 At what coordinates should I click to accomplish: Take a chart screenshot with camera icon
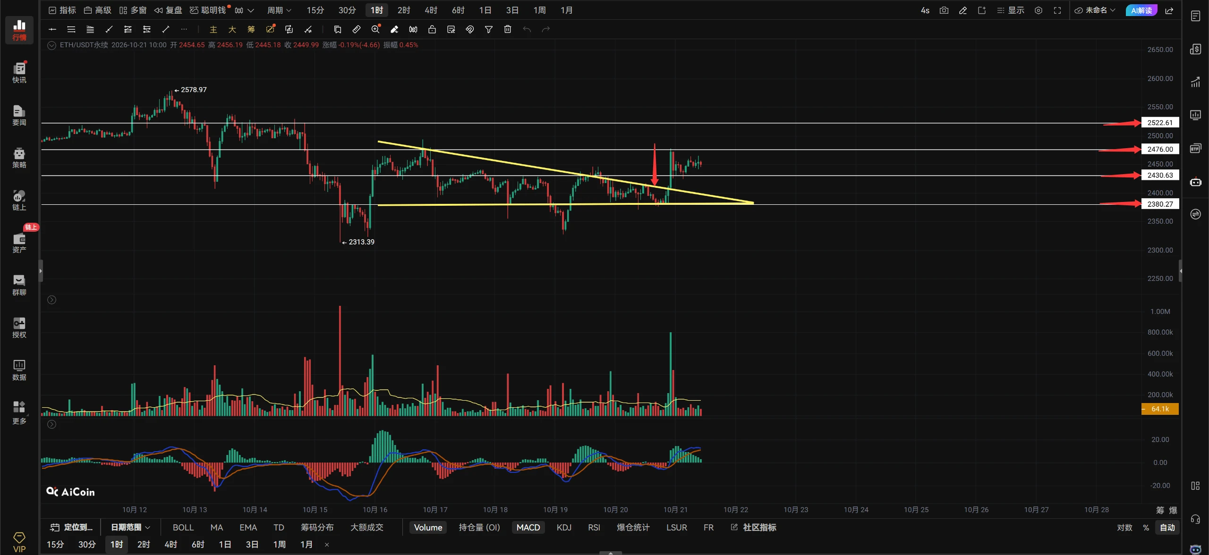[x=944, y=10]
